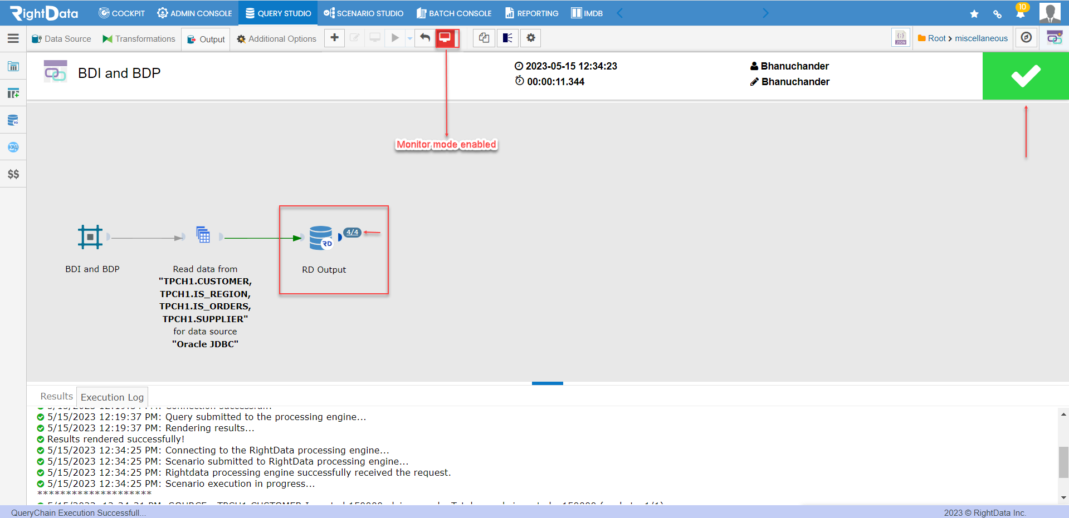Click the $$ sidebar icon
Viewport: 1069px width, 518px height.
[13, 174]
